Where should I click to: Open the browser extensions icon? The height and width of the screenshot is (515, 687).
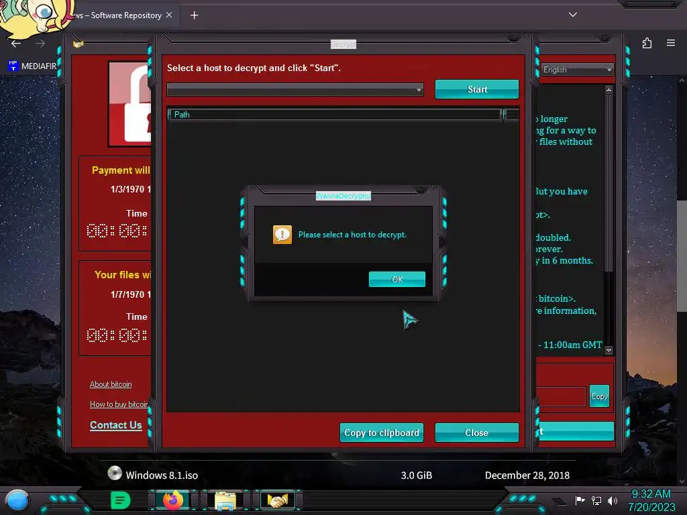click(647, 43)
